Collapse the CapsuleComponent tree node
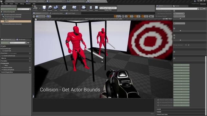 (1, 15)
